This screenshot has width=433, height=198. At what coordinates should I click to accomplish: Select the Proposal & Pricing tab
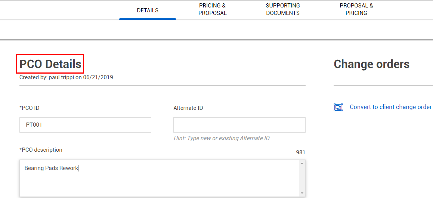pos(356,9)
